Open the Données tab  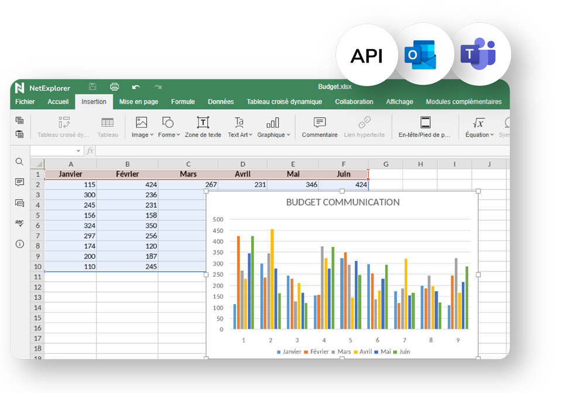[221, 102]
